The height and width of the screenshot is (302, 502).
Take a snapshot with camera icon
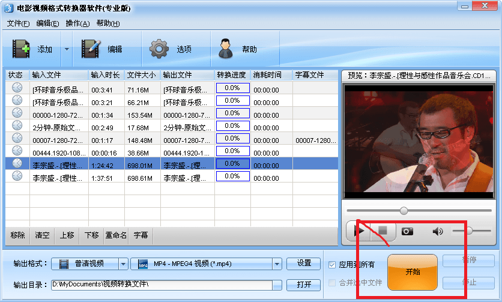coord(408,231)
